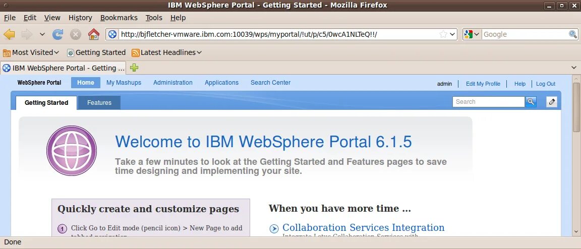Click the site identity icon in URL bar
The image size is (581, 249).
(112, 34)
